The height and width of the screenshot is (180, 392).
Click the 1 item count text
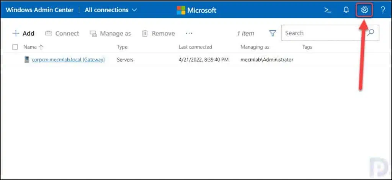click(245, 33)
